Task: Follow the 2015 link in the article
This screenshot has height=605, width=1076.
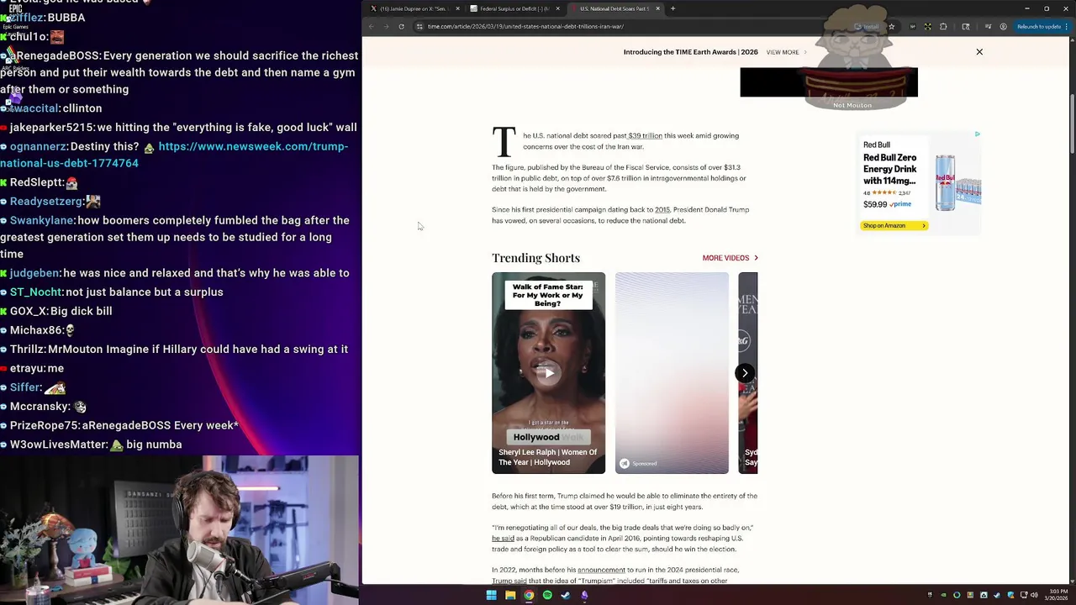Action: (x=662, y=209)
